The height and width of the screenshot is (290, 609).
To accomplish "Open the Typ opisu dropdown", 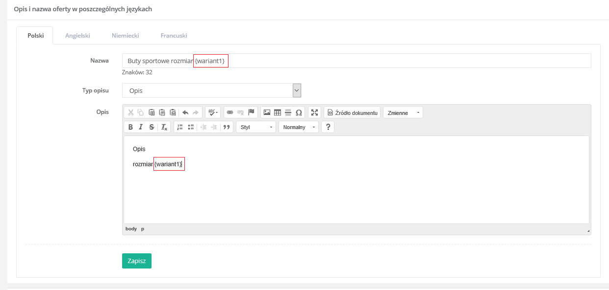I will point(211,90).
